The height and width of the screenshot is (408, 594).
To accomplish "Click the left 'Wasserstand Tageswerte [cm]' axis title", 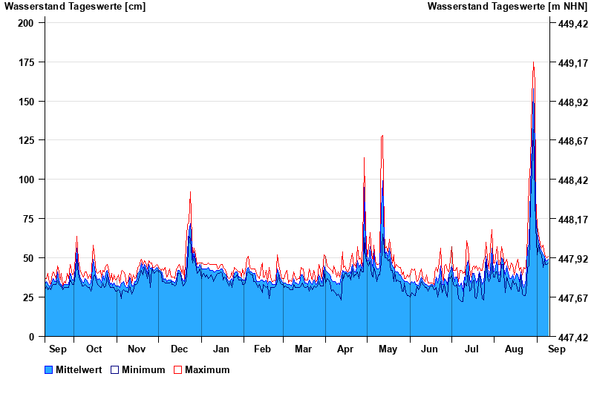I will [x=75, y=7].
